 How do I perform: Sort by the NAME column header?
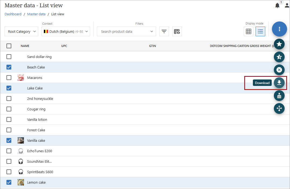(x=25, y=46)
